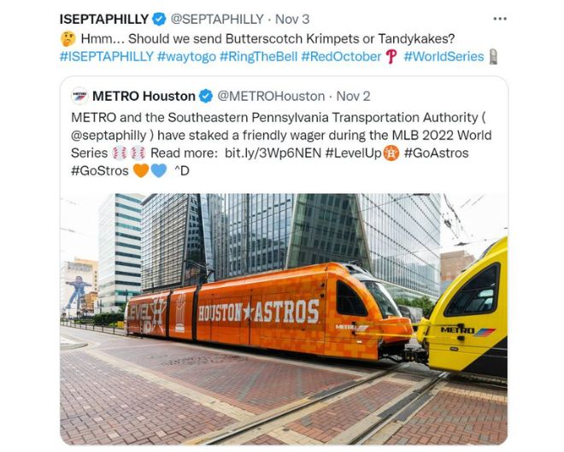
Task: Click the Astros logo emoji after #LevelUp
Action: 391,153
